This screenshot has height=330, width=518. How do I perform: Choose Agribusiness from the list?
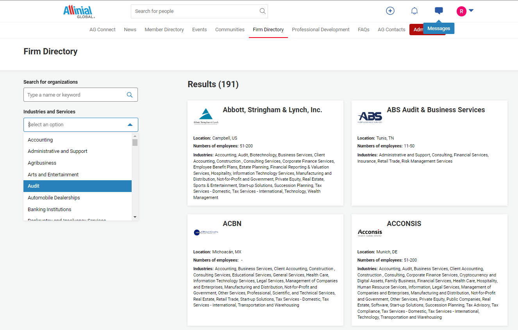coord(77,163)
